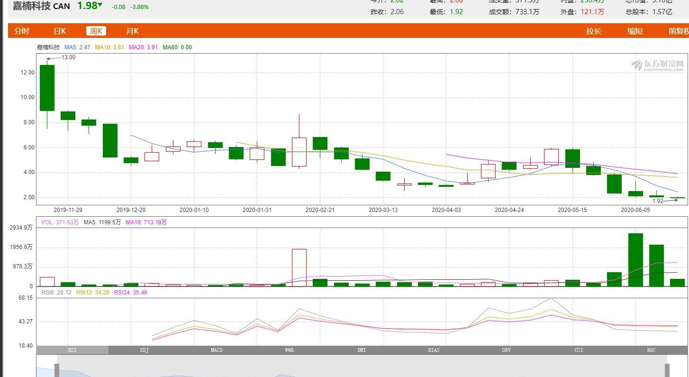Viewport: 689px width, 377px height.
Task: Select the RSI indicator tab
Action: (x=72, y=350)
